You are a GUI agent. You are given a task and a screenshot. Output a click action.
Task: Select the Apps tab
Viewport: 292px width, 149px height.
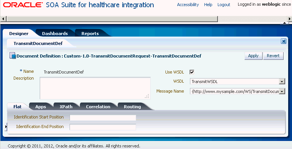[41, 107]
